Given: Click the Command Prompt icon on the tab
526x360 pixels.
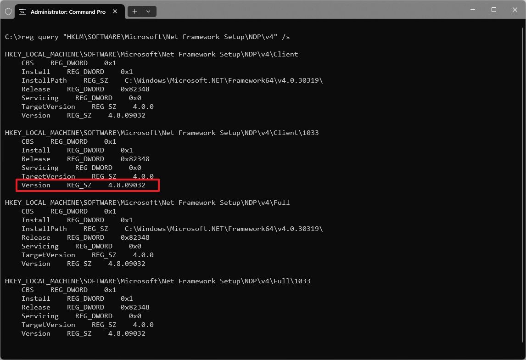Looking at the screenshot, I should click(22, 11).
